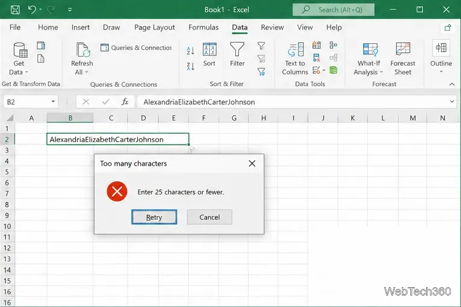Click the Search (Alt+Q) box
This screenshot has width=461, height=307.
click(x=333, y=10)
